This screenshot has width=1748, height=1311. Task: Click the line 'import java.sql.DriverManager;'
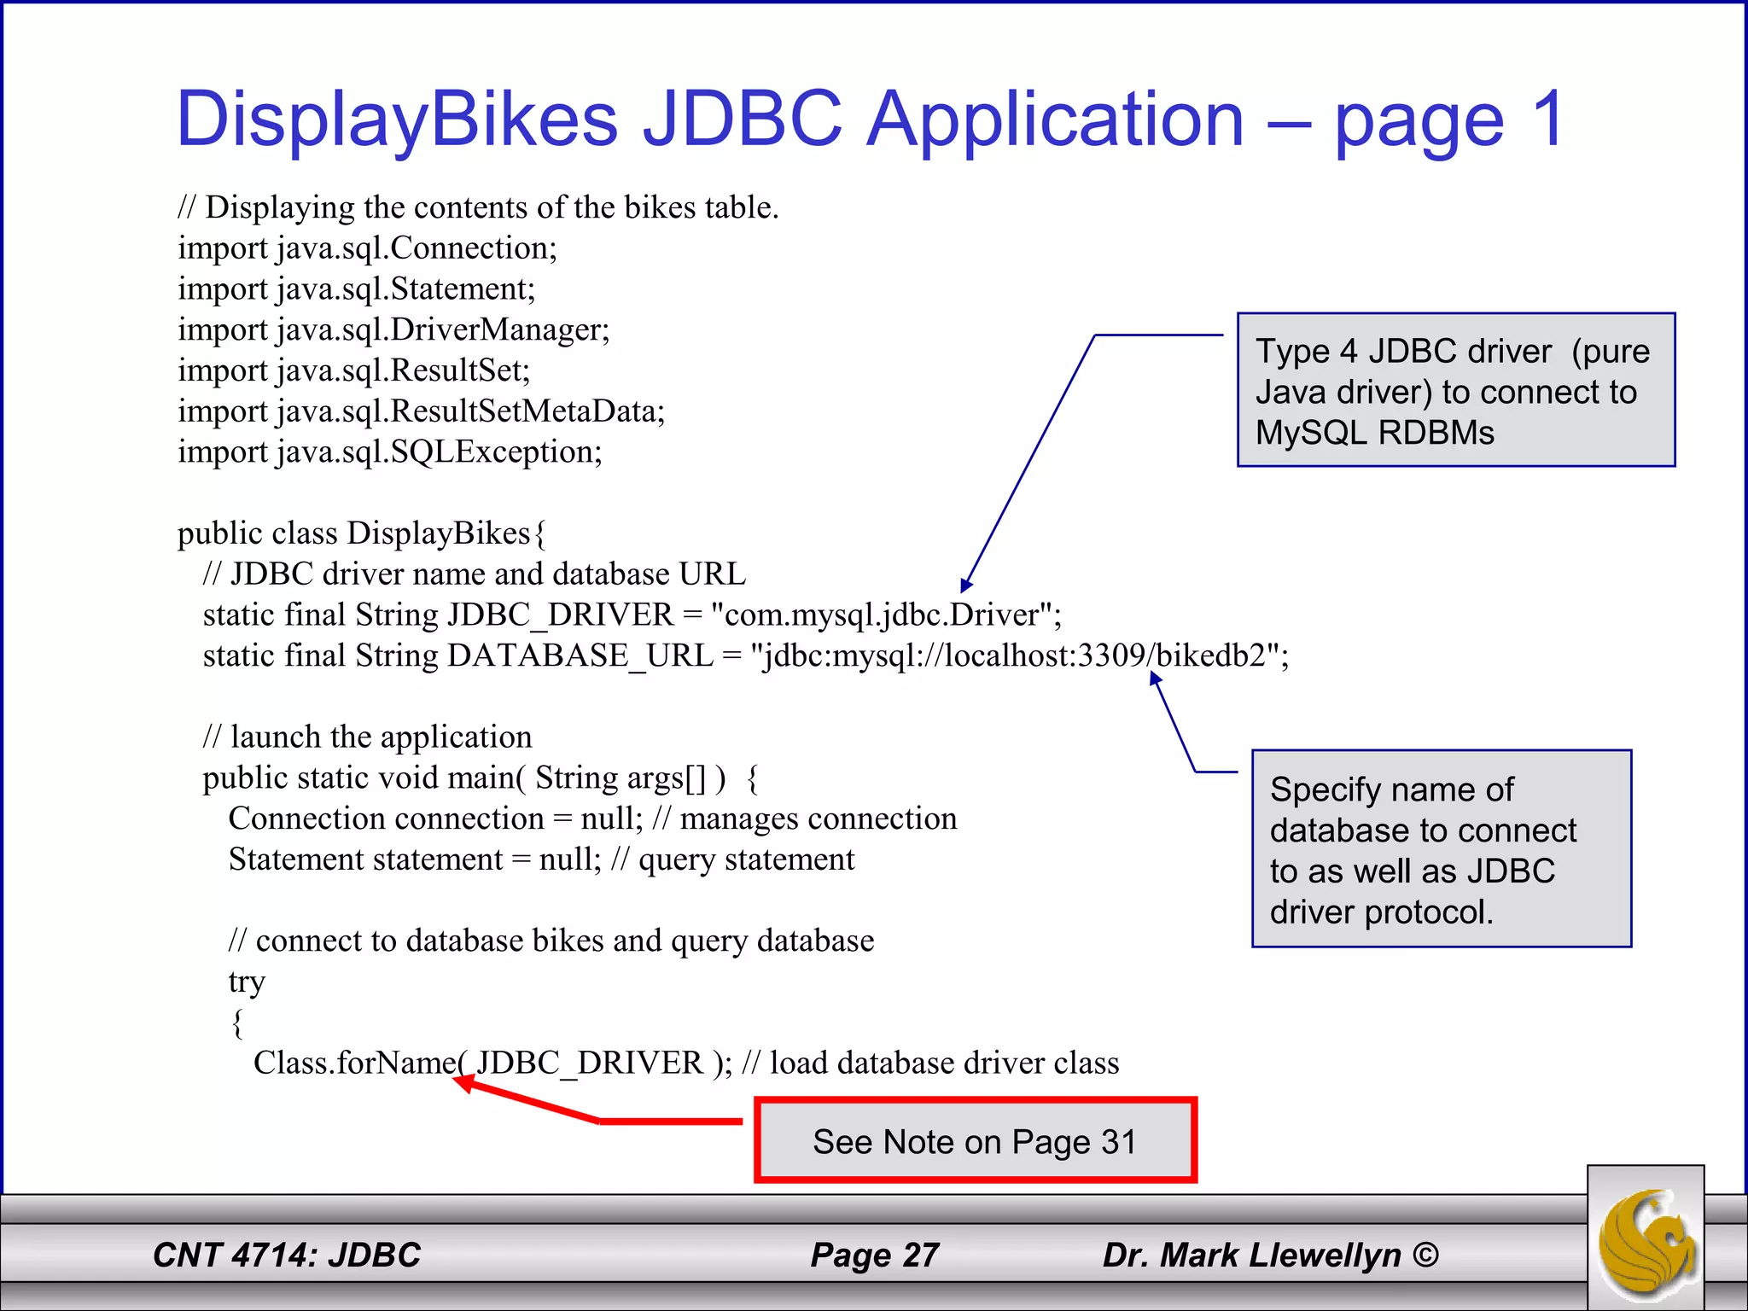393,330
